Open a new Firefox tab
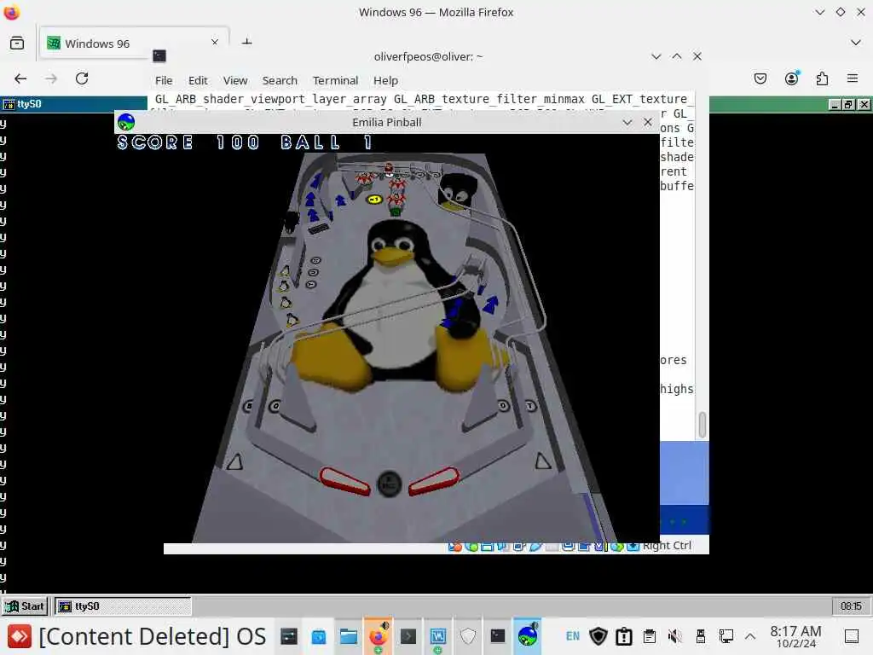Viewport: 873px width, 655px height. click(x=246, y=43)
